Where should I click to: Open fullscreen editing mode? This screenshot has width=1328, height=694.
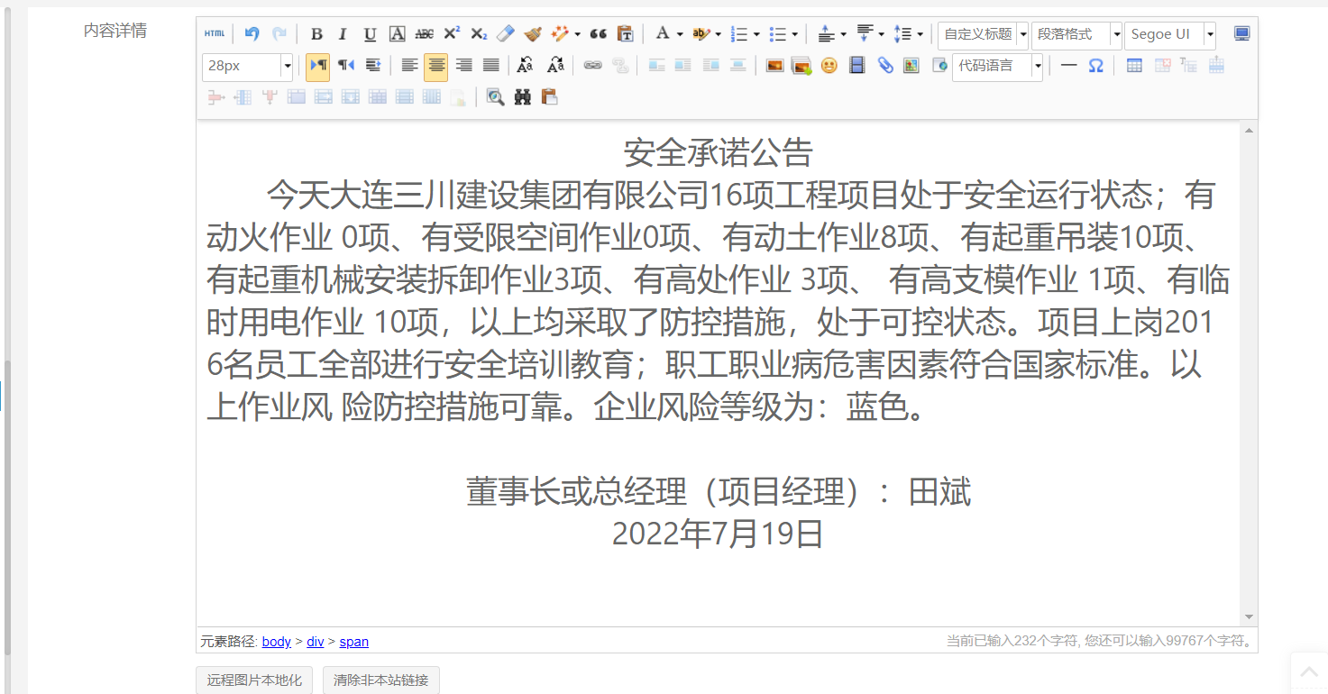click(1242, 34)
